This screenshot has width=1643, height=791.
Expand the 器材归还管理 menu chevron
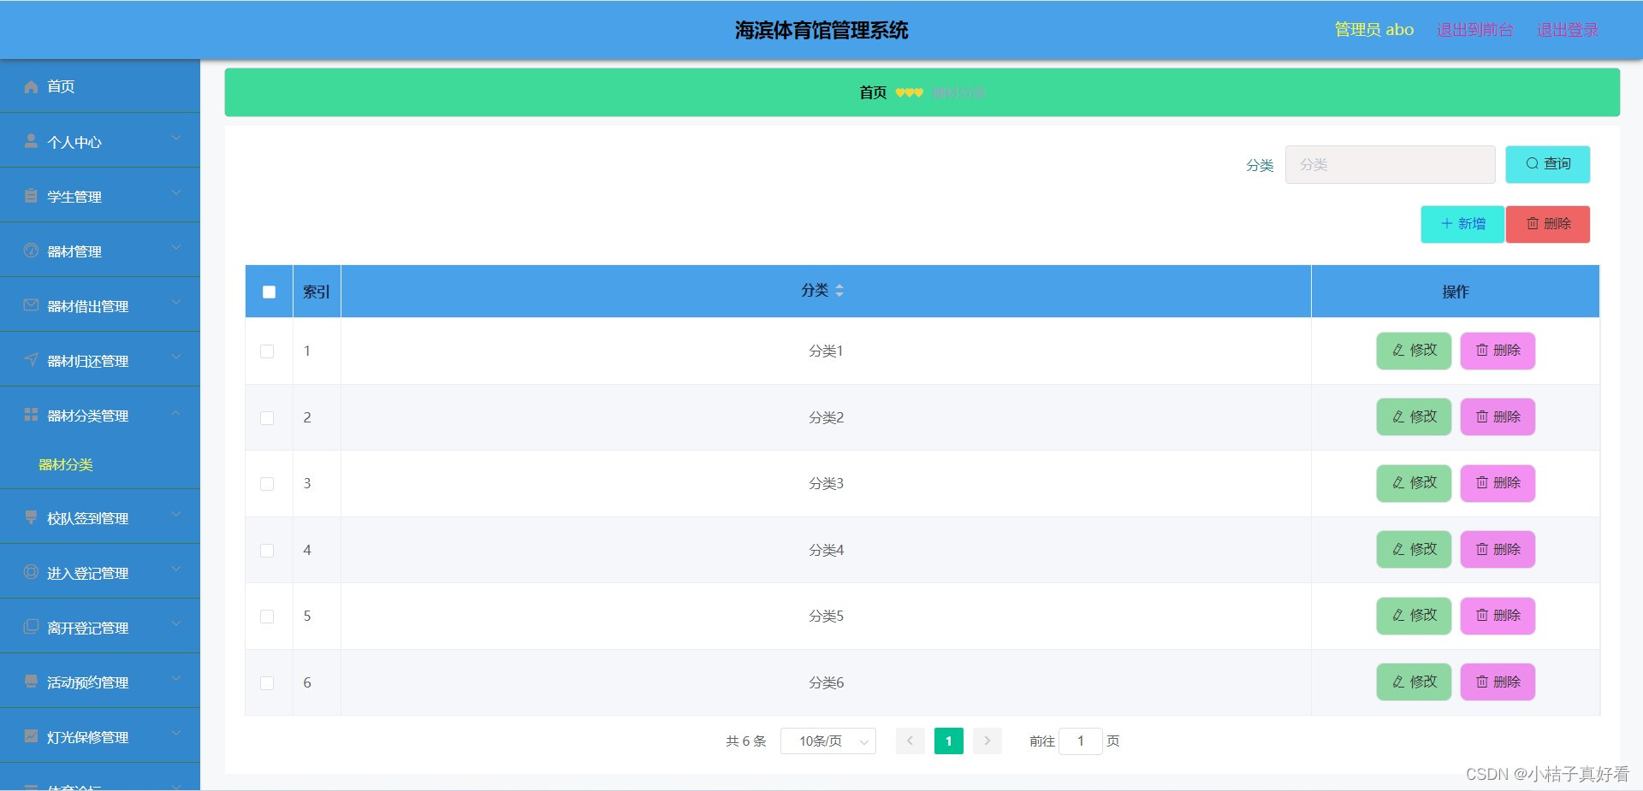[175, 357]
